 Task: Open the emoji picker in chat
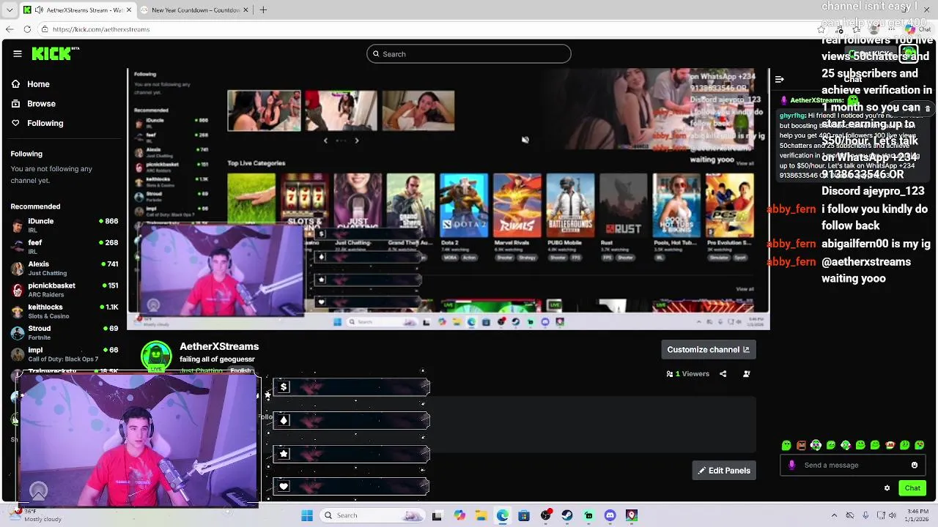[915, 466]
